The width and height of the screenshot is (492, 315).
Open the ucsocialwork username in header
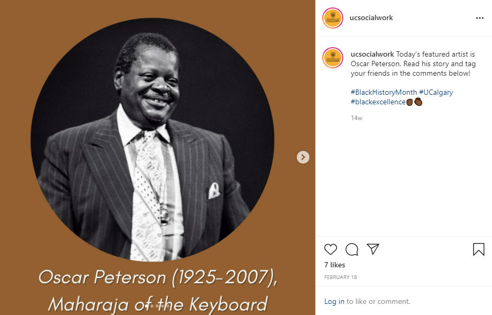pyautogui.click(x=371, y=18)
